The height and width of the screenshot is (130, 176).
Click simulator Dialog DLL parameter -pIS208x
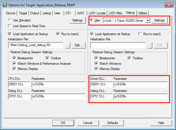59,97
